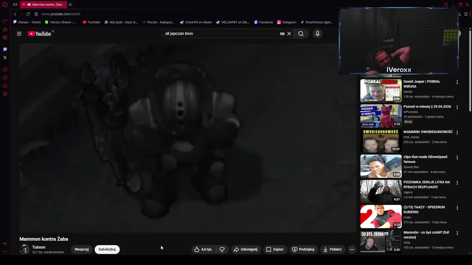Open options for POZIOMKA ZERUJE LITRA video
The width and height of the screenshot is (472, 265).
(457, 183)
